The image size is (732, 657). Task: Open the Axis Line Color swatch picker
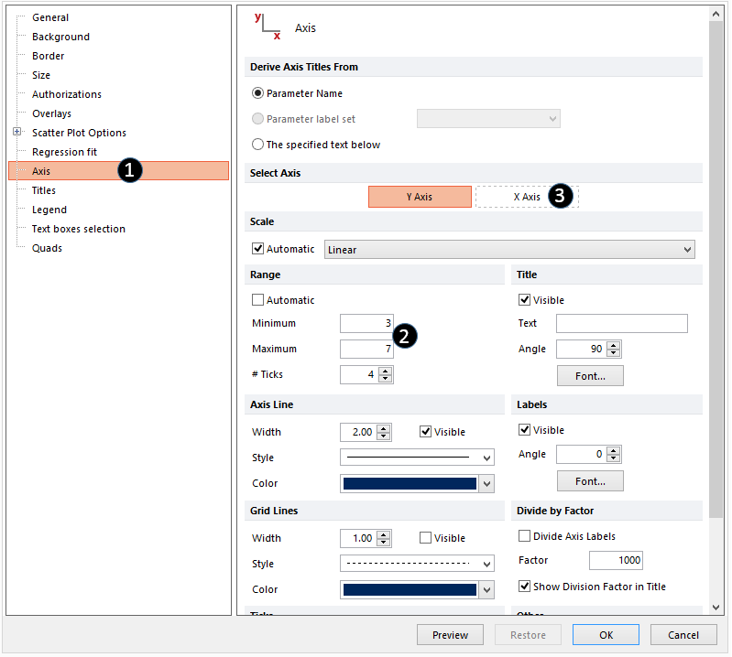click(417, 483)
